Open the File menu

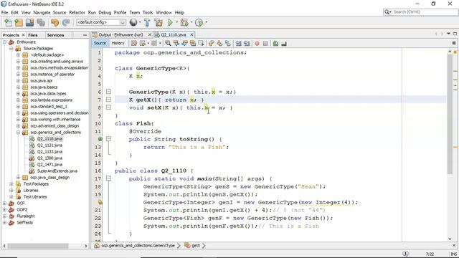coord(5,13)
